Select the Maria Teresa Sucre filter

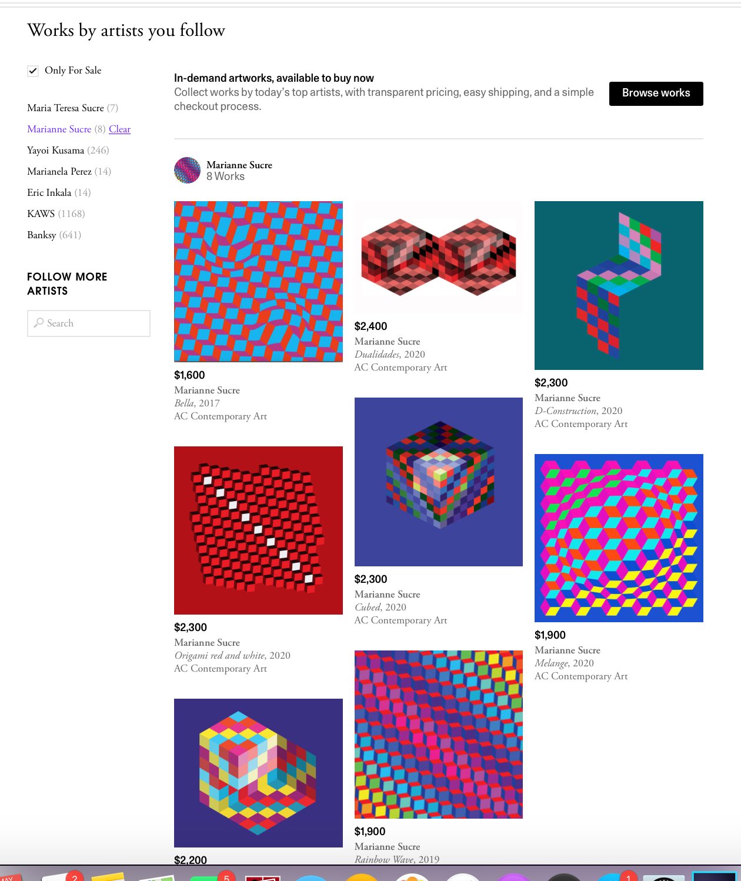(66, 108)
